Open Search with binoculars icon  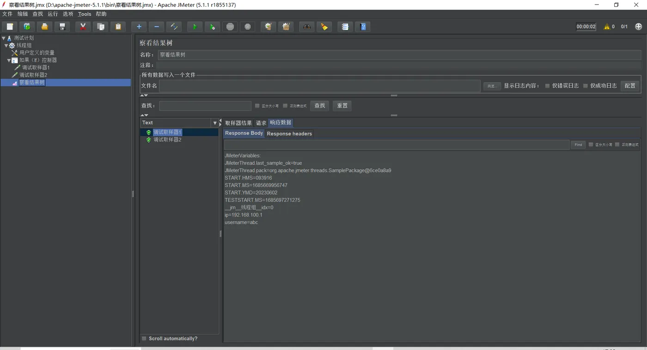tap(306, 27)
